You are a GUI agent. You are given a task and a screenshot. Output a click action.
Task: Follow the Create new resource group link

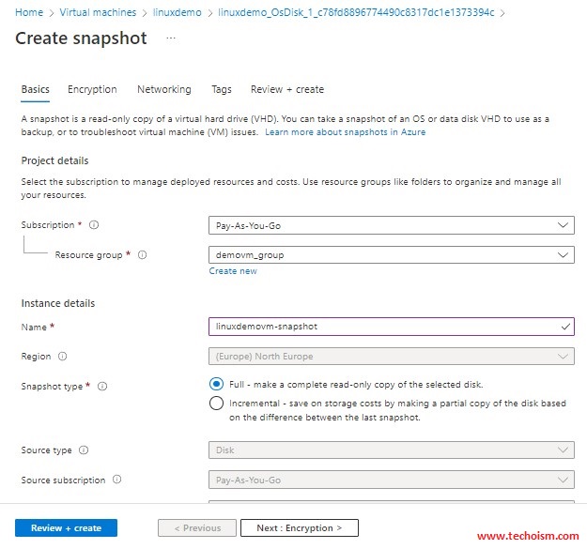tap(233, 271)
